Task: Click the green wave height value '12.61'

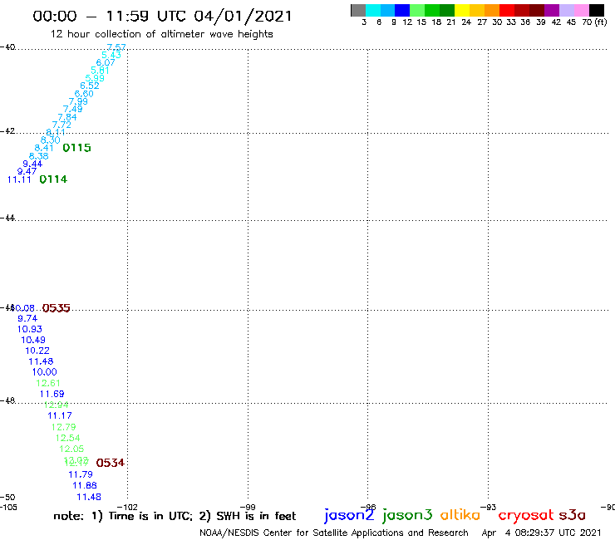Action: click(x=48, y=383)
